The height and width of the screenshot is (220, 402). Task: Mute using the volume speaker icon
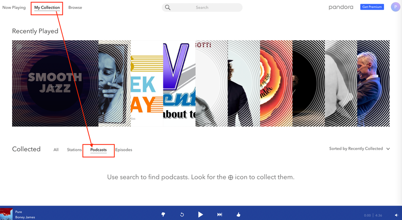(x=396, y=215)
